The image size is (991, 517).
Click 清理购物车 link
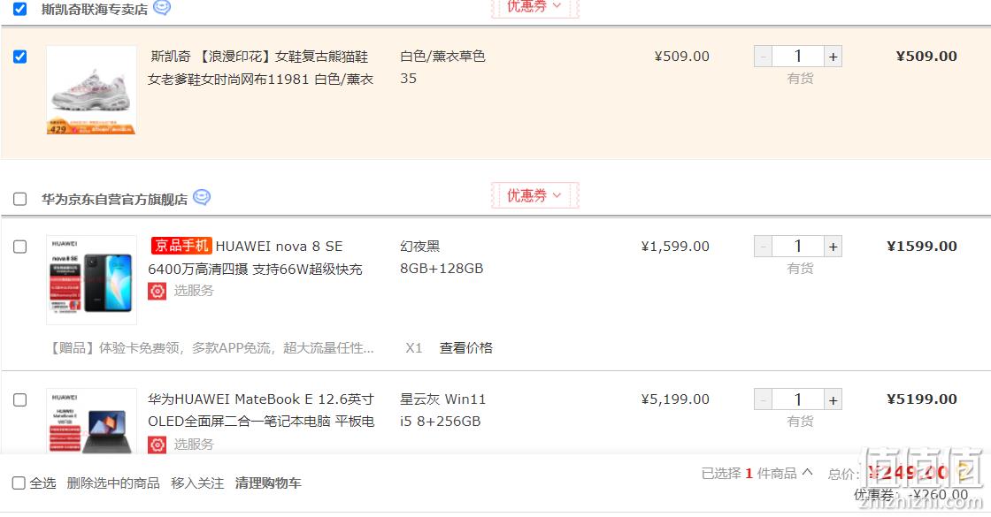268,483
